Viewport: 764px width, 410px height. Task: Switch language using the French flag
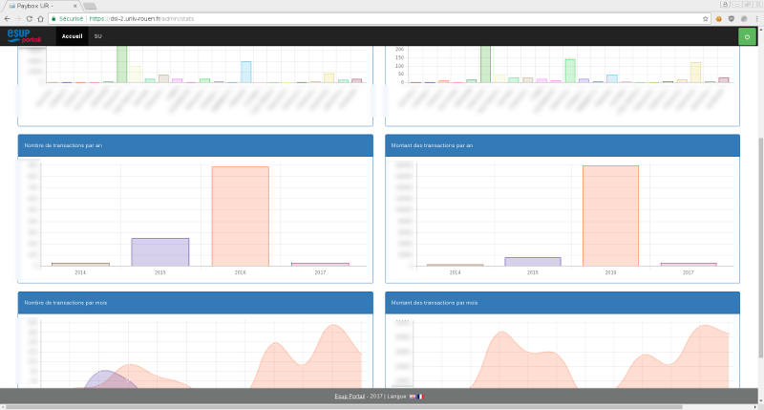(419, 396)
